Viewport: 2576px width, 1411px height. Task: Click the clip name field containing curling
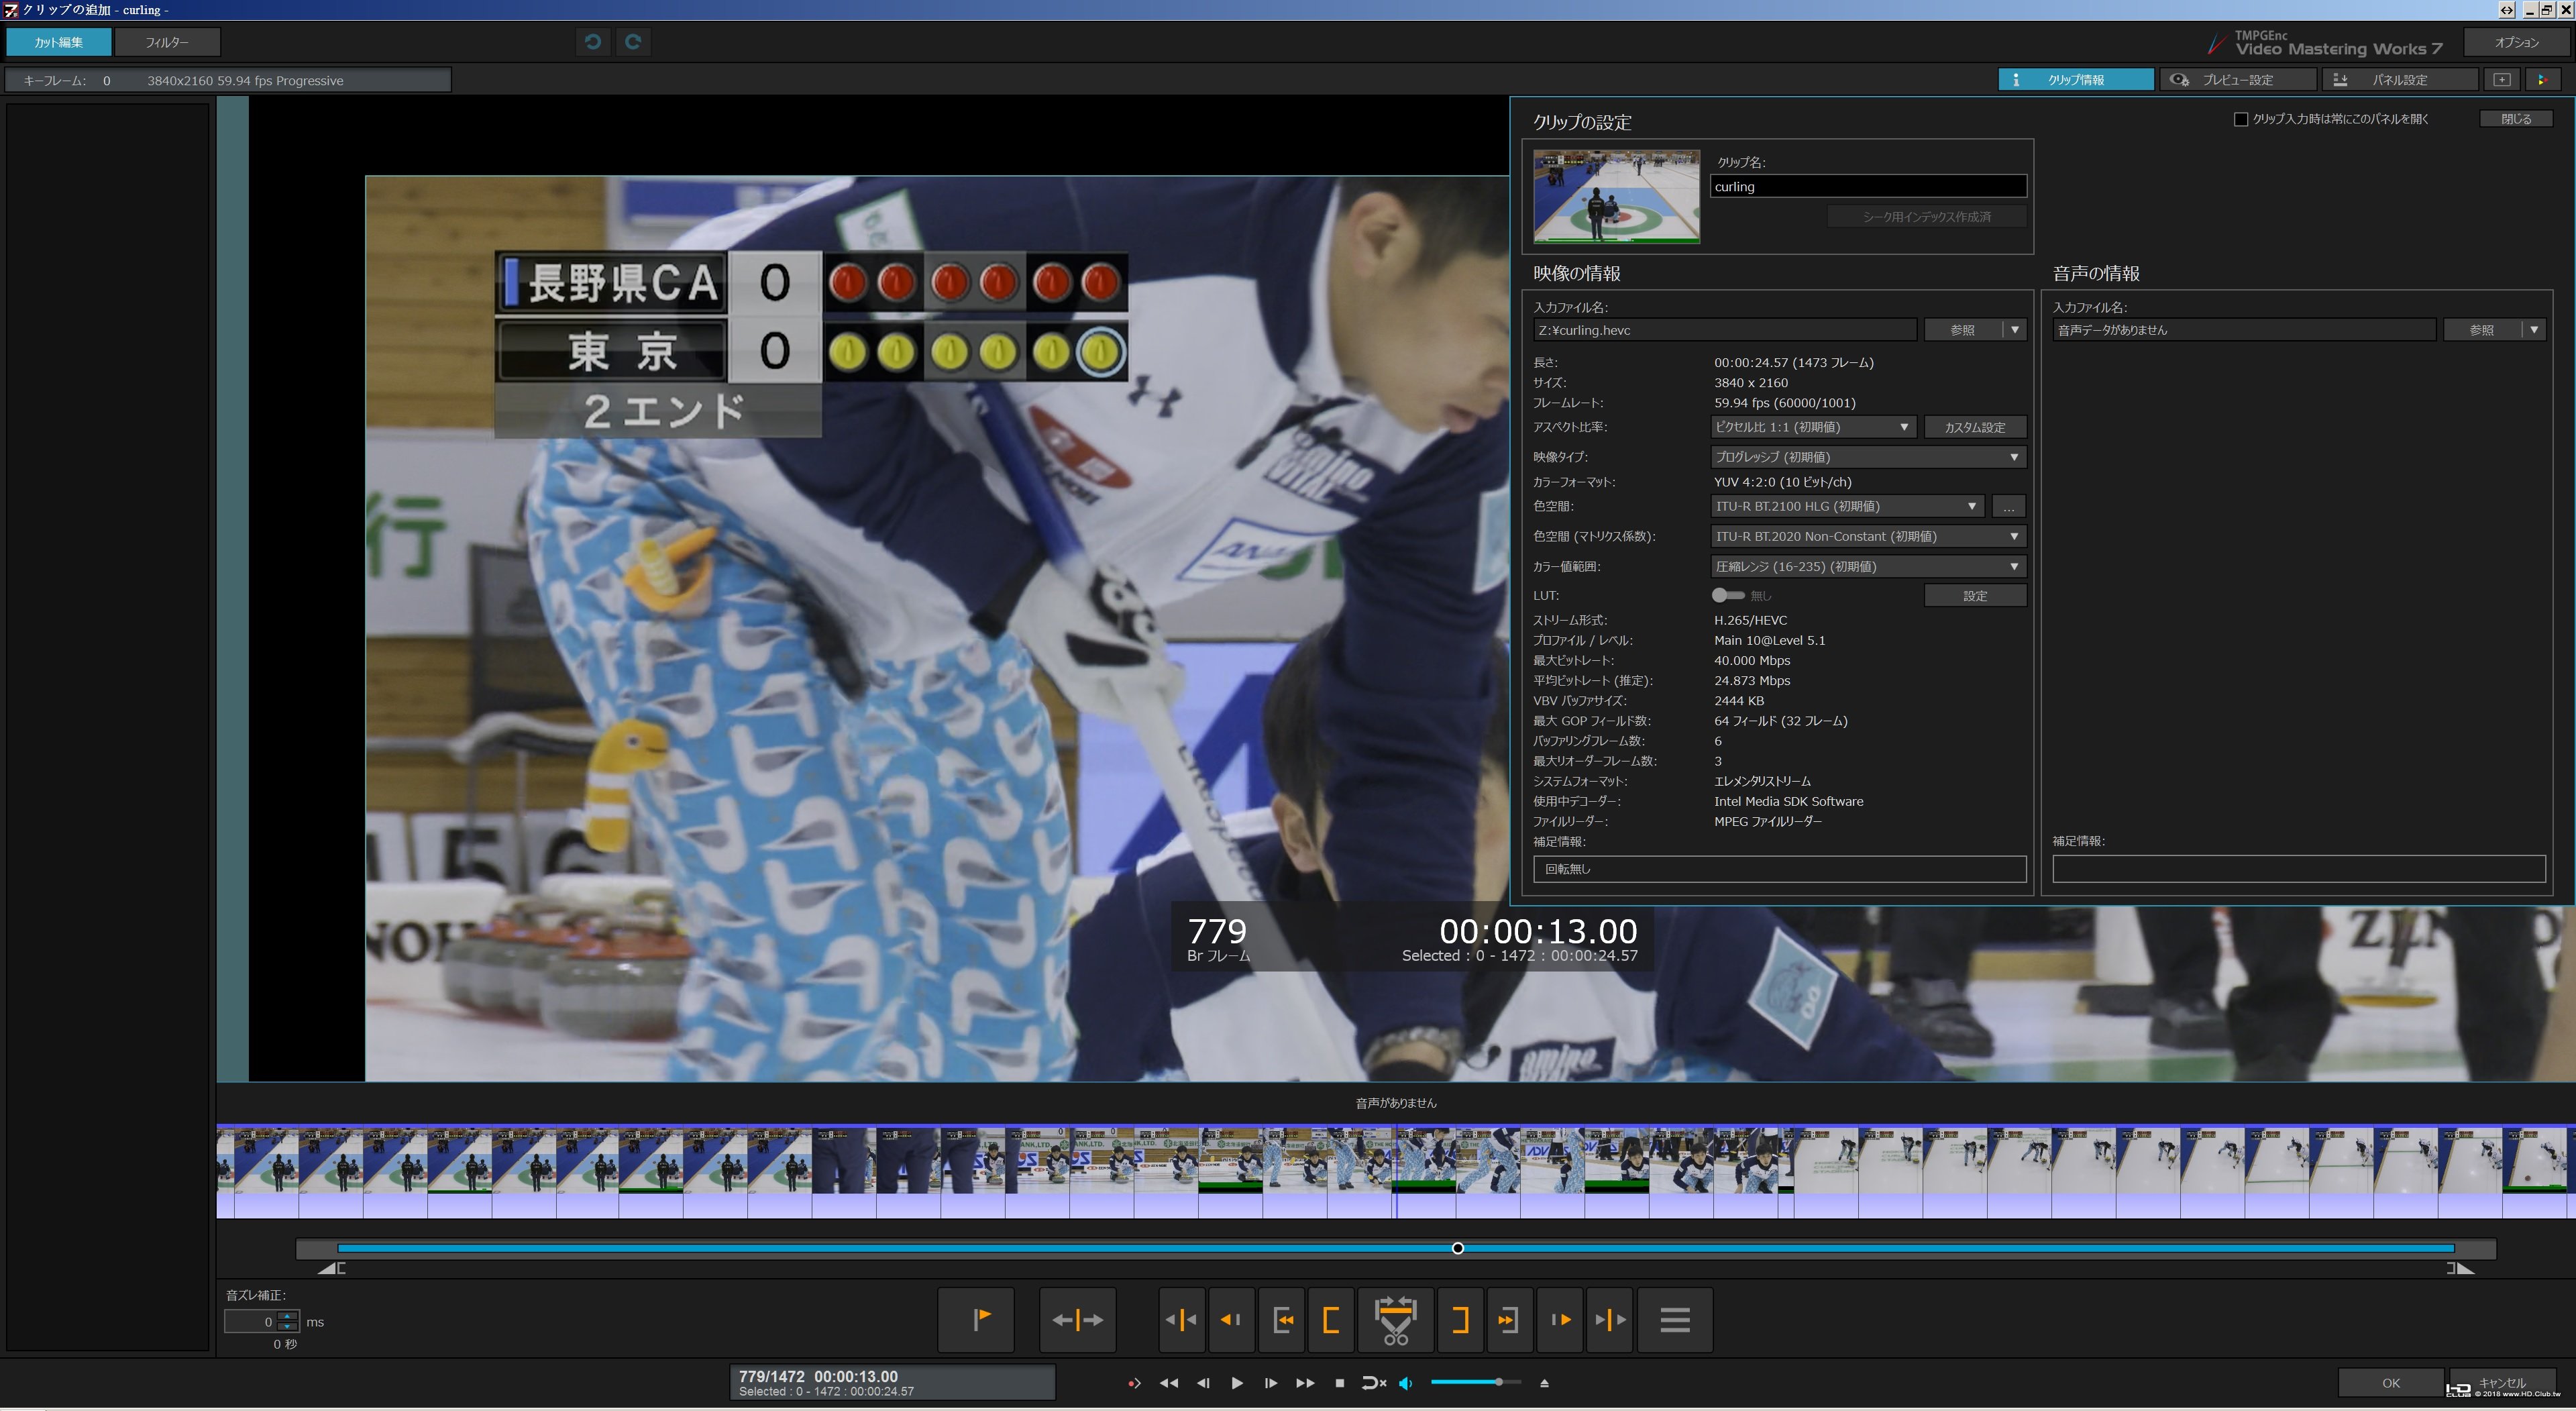(x=1867, y=187)
